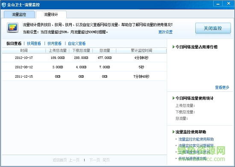Click the 7分钟48秒 monitoring time
The width and height of the screenshot is (235, 167).
(x=141, y=76)
